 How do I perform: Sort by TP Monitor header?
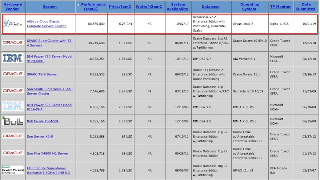tap(280, 7)
